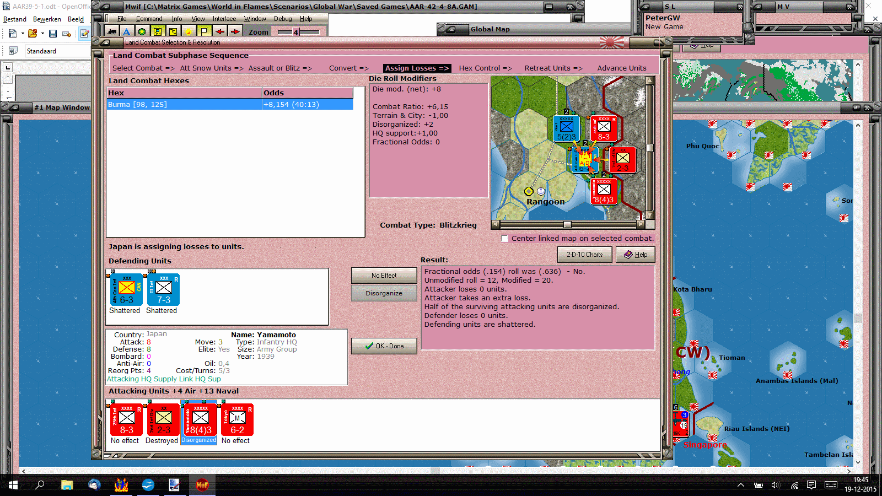Roll up the #1 Map Window

pos(14,107)
